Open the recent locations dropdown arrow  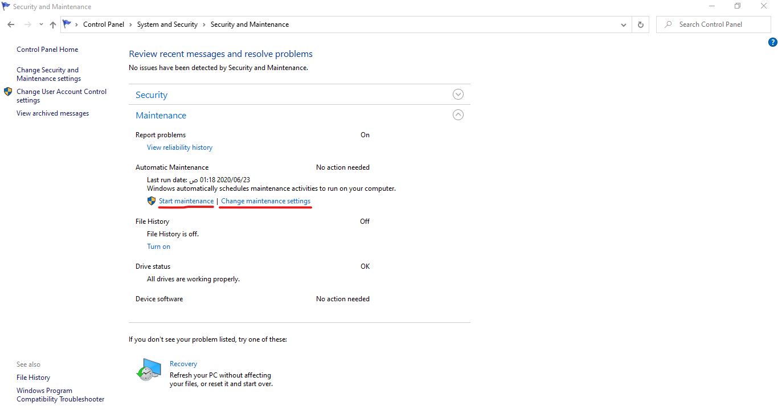point(41,24)
